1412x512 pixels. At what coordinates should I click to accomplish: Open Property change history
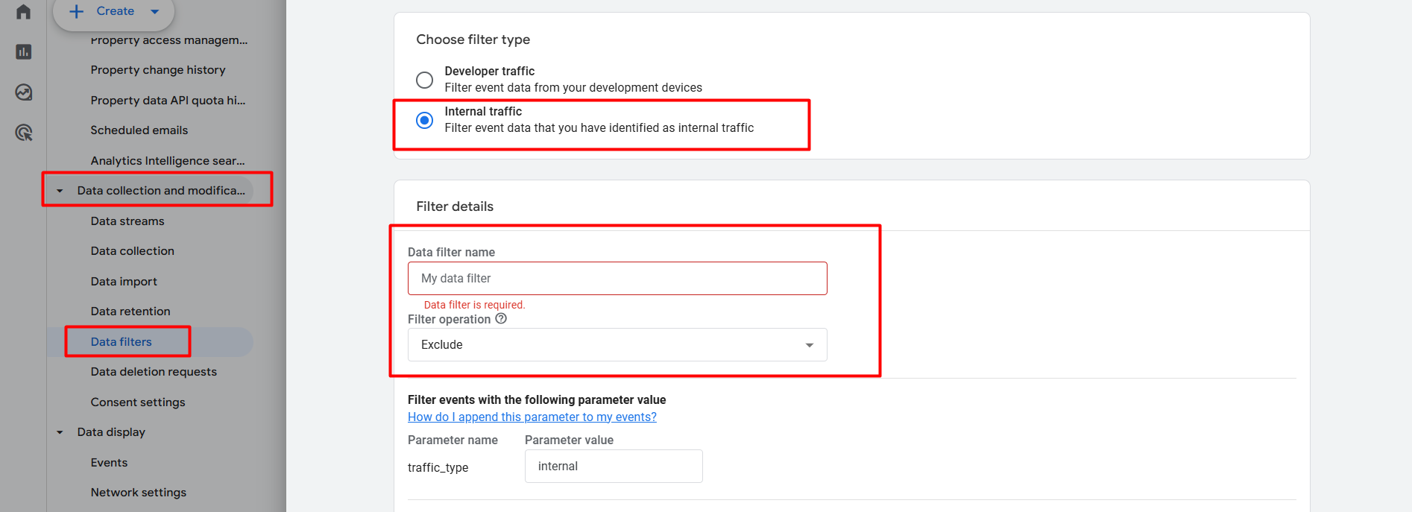click(158, 70)
